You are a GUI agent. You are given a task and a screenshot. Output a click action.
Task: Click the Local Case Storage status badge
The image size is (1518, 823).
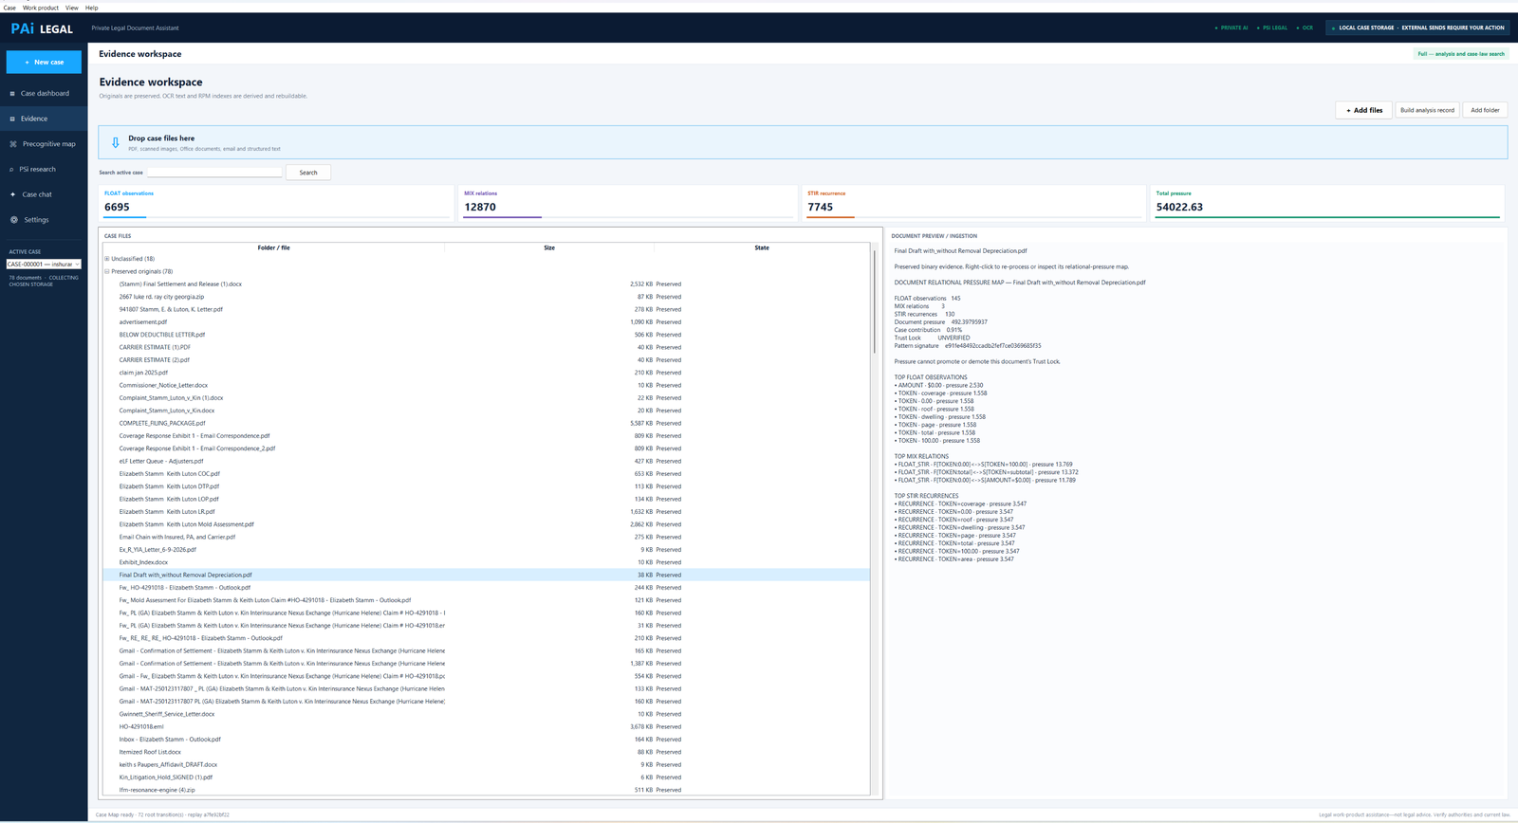coord(1418,27)
